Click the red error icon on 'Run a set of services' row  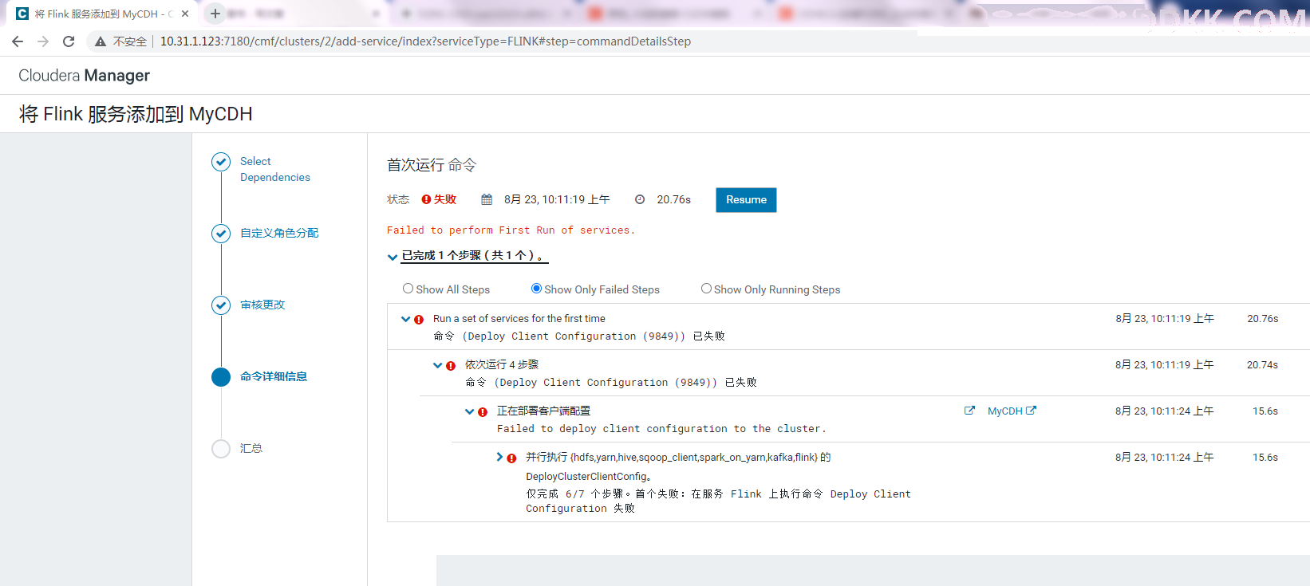(419, 319)
